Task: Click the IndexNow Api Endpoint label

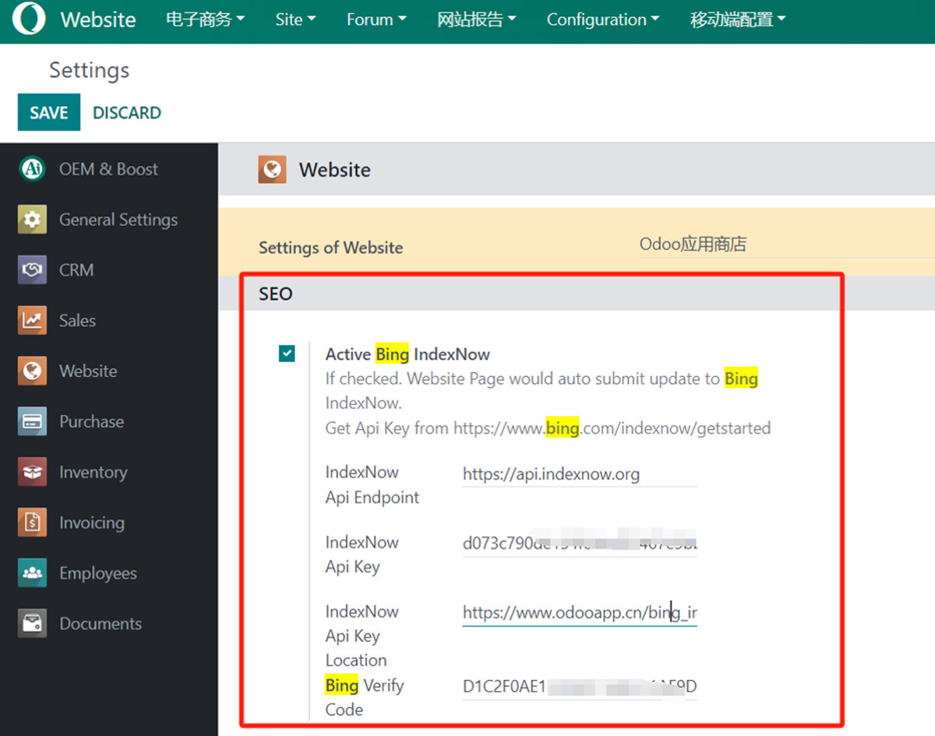Action: point(372,484)
